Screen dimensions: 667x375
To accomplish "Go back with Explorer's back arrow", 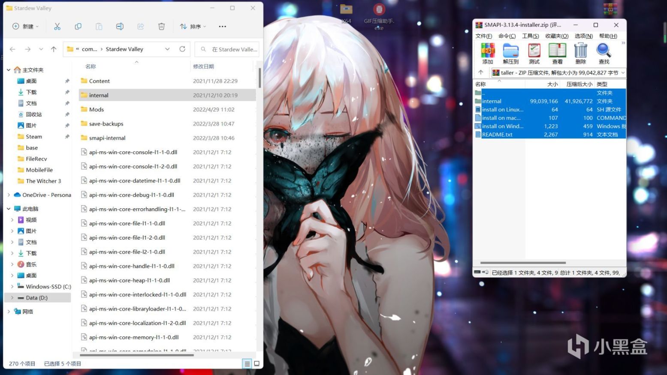I will (12, 49).
